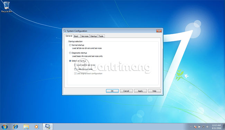The width and height of the screenshot is (225, 130).
Task: Open the Startup tab
Action: [93, 36]
